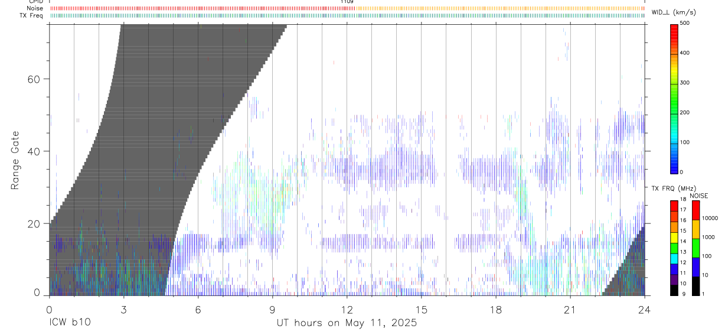
Task: Click the '400' tick on width color bar
Action: 685,53
